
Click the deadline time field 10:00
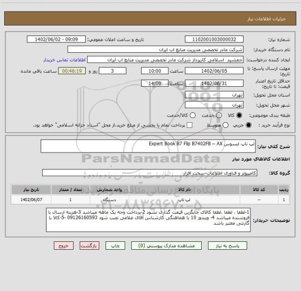click(x=155, y=71)
